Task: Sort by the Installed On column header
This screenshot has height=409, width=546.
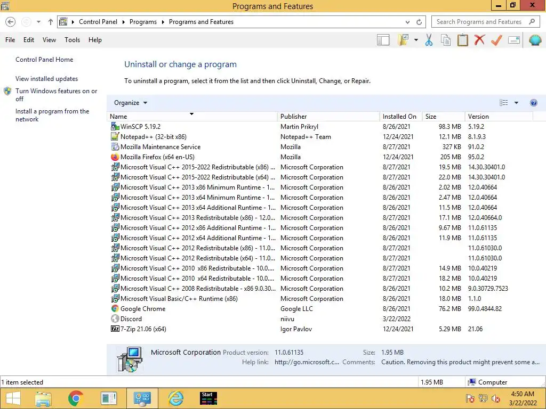Action: (x=401, y=117)
